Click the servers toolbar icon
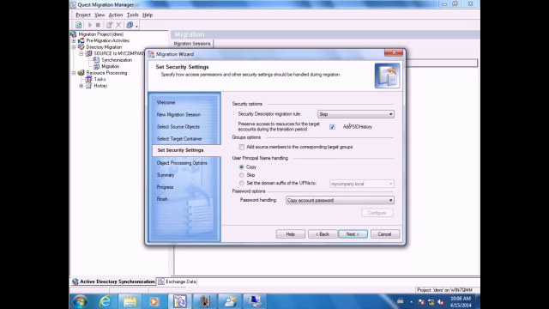 click(x=130, y=25)
